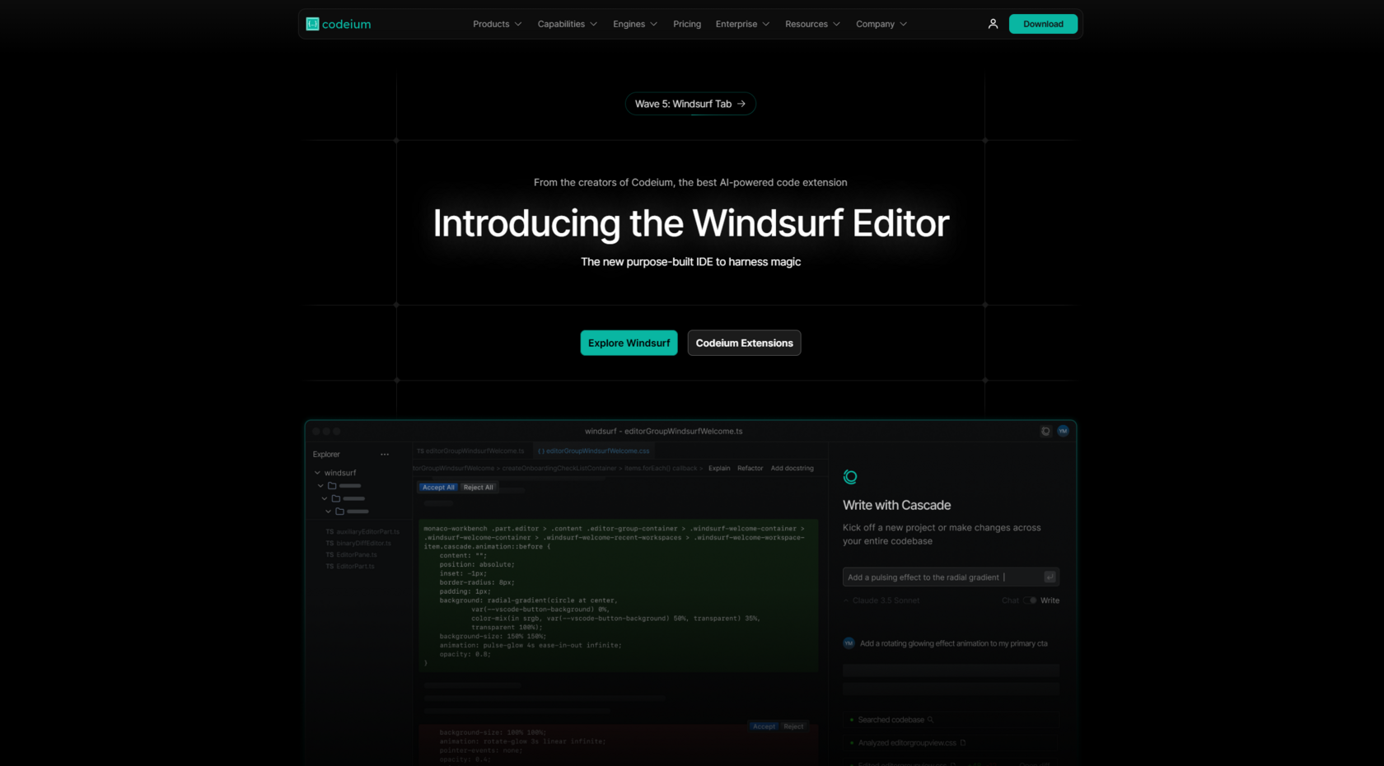1384x766 pixels.
Task: Open the Claude 3.5 Sonnet model selector
Action: pyautogui.click(x=881, y=600)
